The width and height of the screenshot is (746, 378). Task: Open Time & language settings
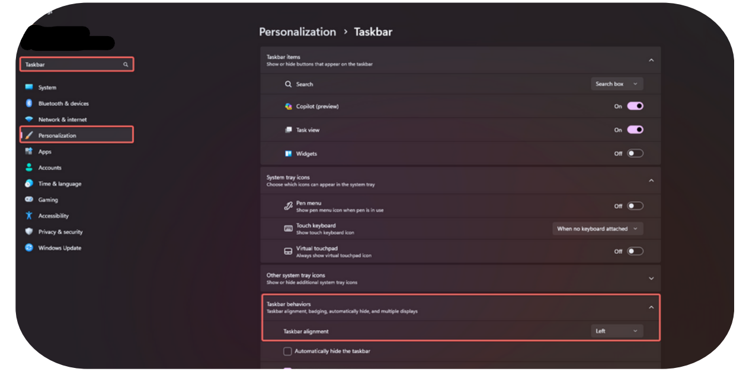click(x=60, y=183)
